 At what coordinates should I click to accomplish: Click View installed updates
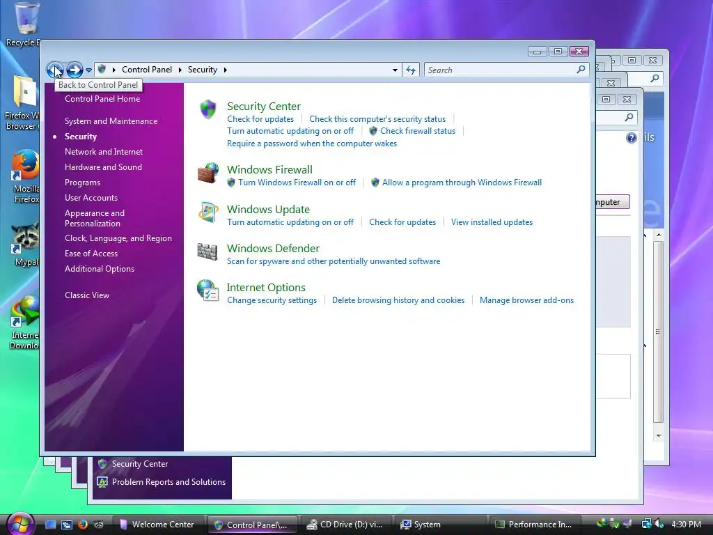(x=492, y=222)
